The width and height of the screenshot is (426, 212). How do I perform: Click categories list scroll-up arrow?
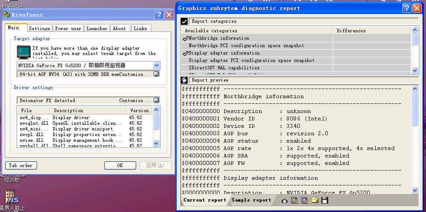click(x=415, y=30)
